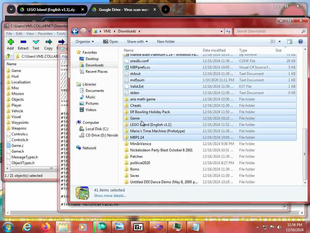Open a new browser tab
The height and width of the screenshot is (233, 310).
(166, 9)
